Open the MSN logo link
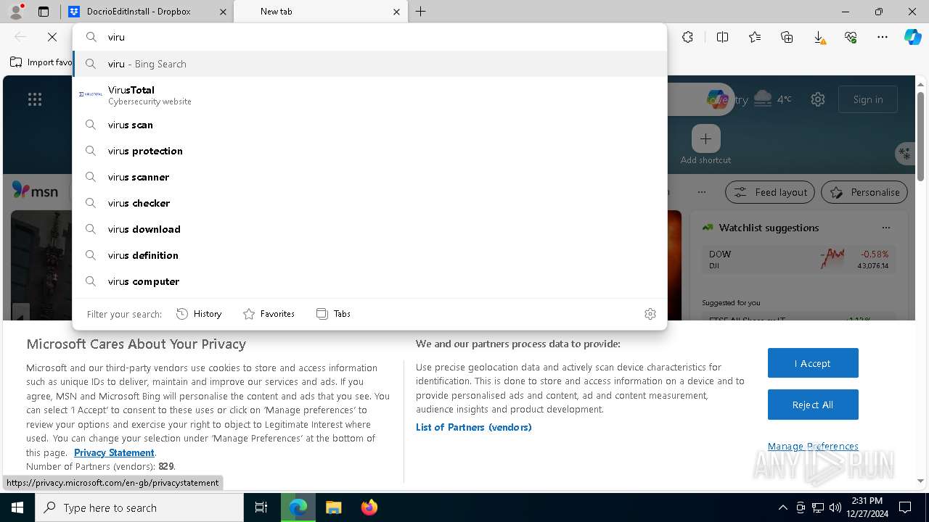The width and height of the screenshot is (929, 522). pyautogui.click(x=35, y=191)
